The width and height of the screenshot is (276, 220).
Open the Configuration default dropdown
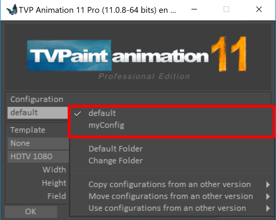pos(38,112)
